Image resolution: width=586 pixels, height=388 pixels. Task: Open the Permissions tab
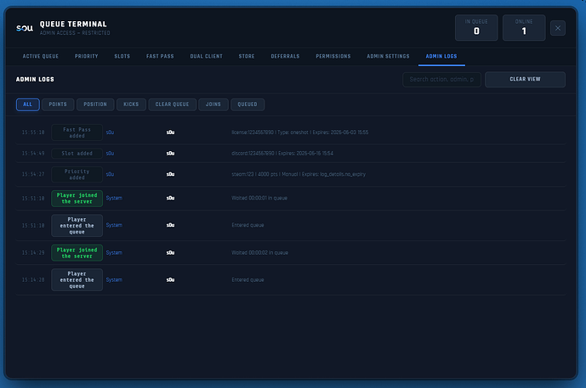click(x=333, y=56)
